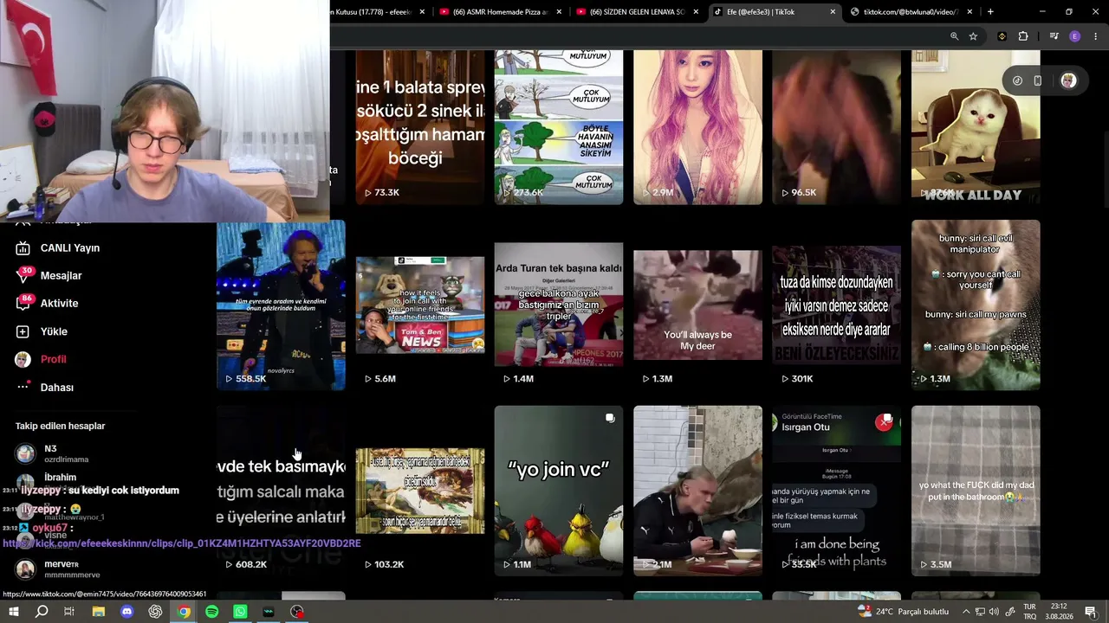Viewport: 1109px width, 623px height.
Task: Open the "tek basımayke" video with 608.2K views
Action: [x=281, y=491]
